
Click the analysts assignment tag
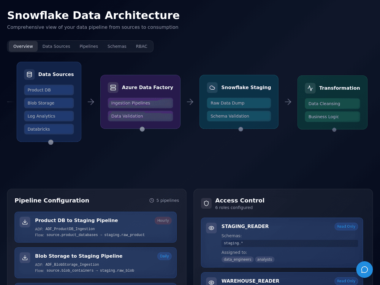[265, 259]
